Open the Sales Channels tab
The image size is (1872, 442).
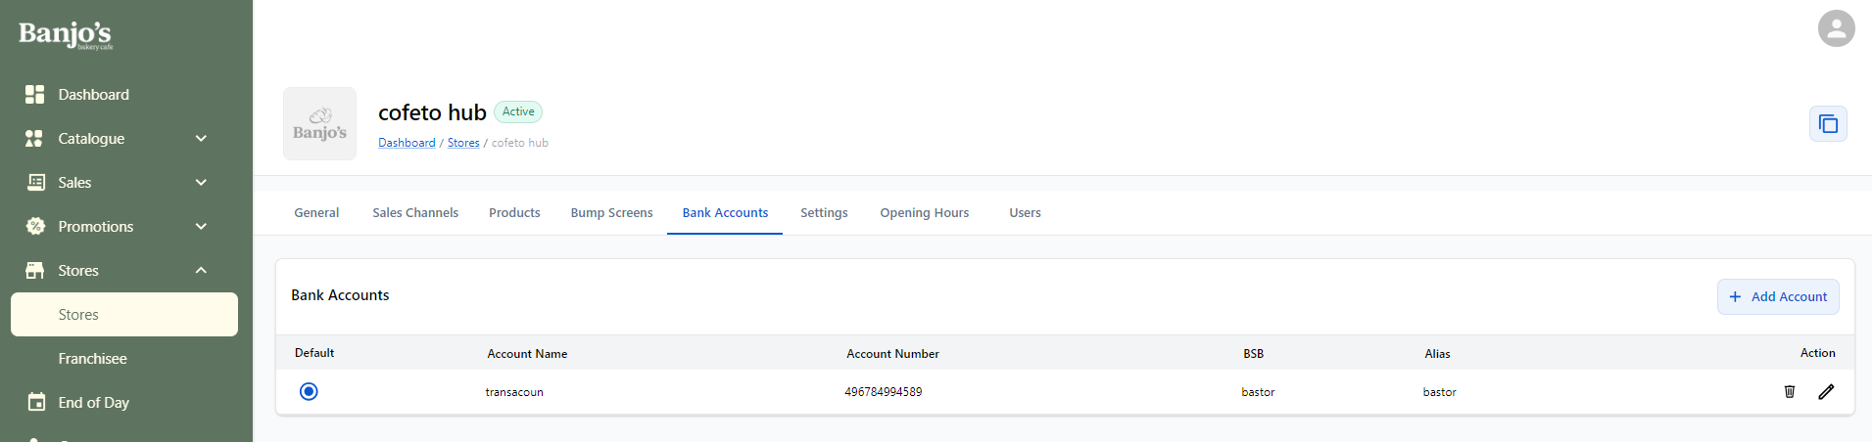click(x=415, y=213)
